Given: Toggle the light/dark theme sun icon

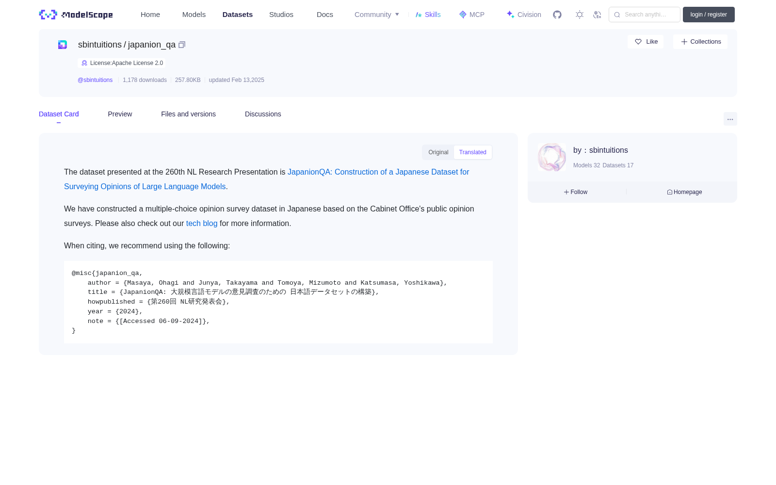Looking at the screenshot, I should pyautogui.click(x=580, y=15).
